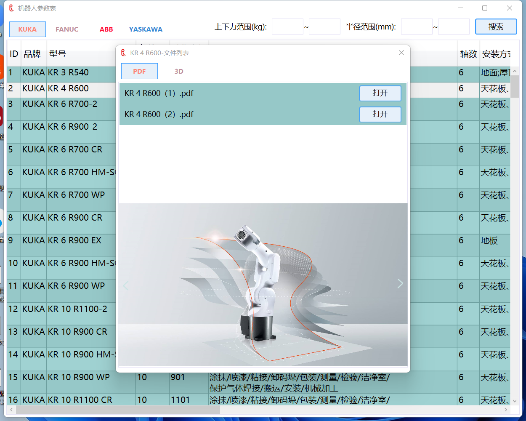Click the ID column header
Screen dimensions: 526x421
[x=14, y=54]
